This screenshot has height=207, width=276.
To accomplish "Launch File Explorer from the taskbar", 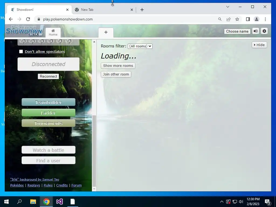I will (x=33, y=202).
